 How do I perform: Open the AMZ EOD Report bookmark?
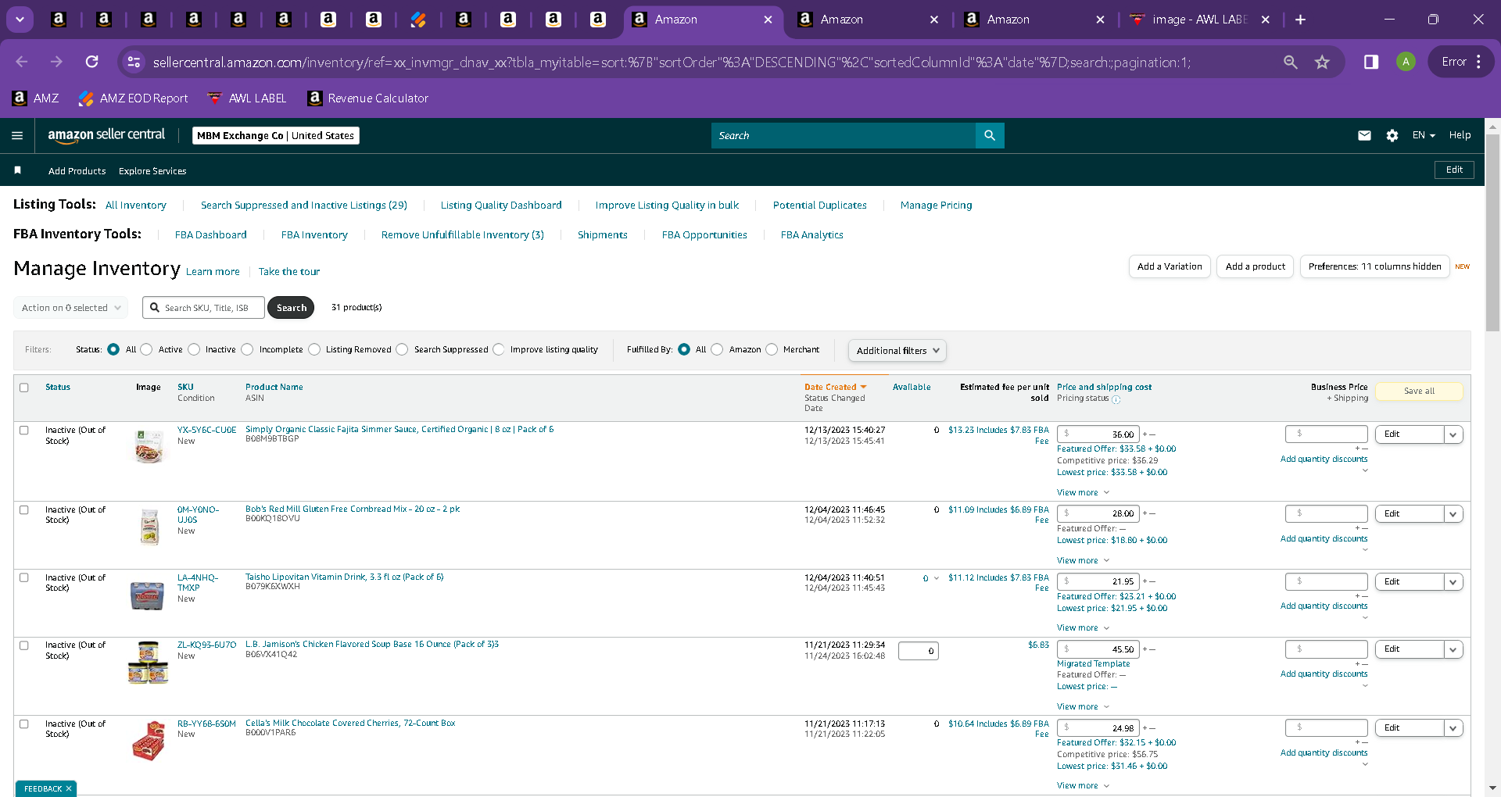(134, 98)
